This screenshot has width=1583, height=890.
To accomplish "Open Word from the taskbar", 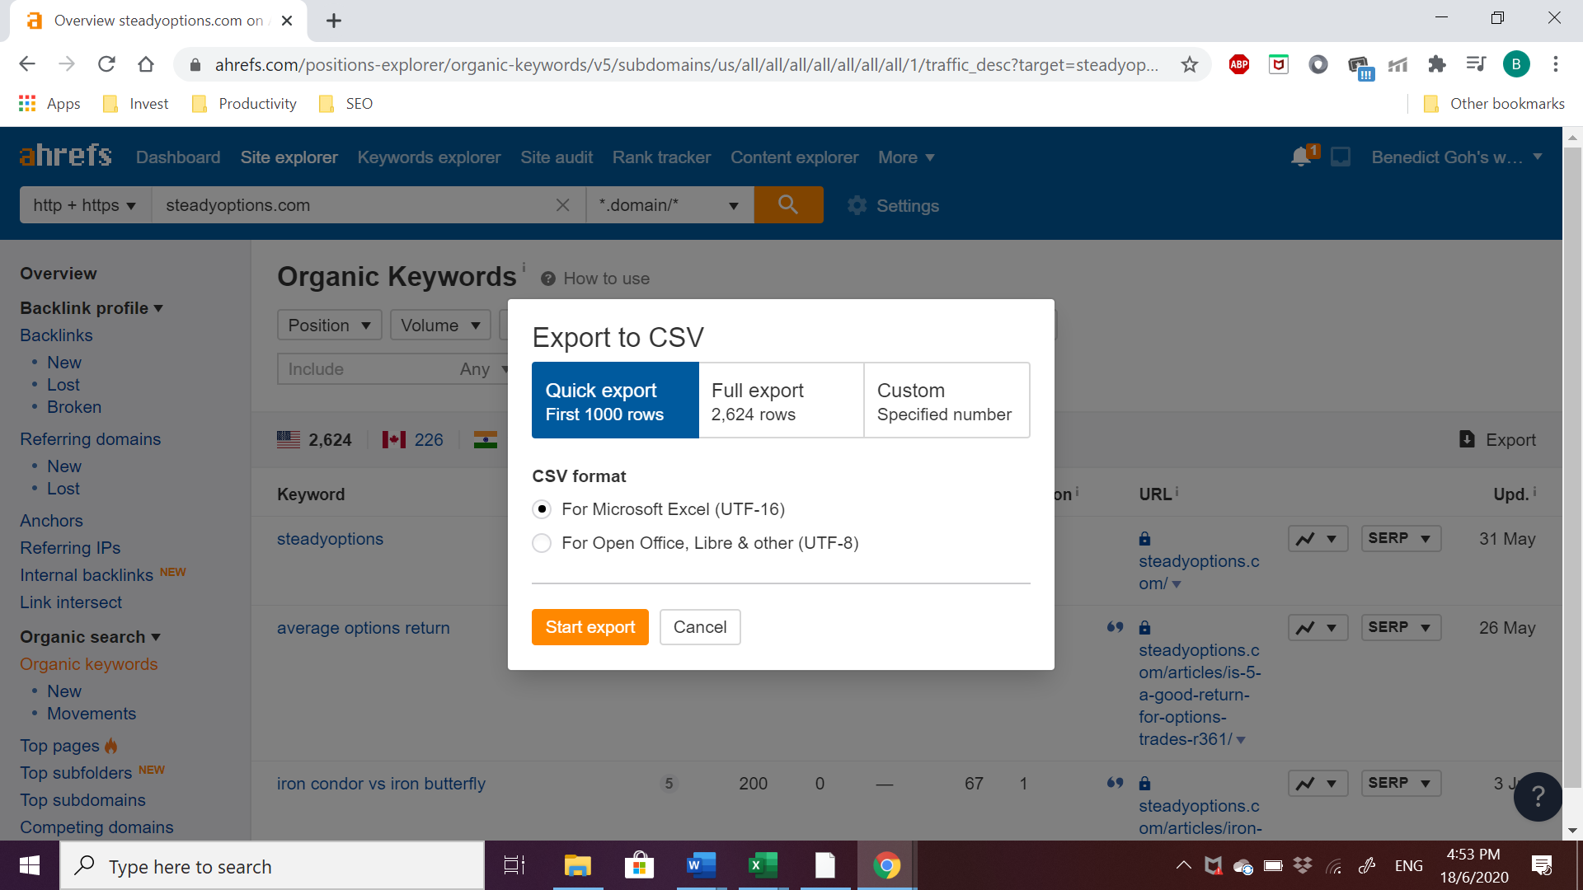I will 700,865.
